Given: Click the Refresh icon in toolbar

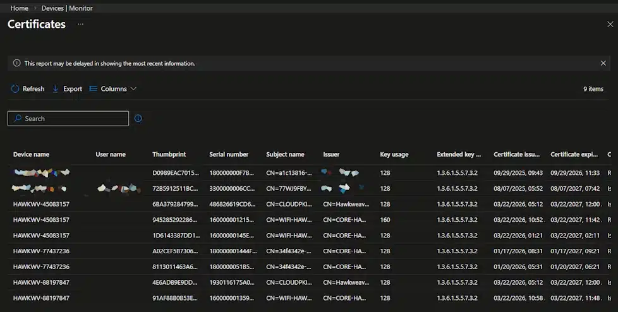Looking at the screenshot, I should tap(15, 89).
